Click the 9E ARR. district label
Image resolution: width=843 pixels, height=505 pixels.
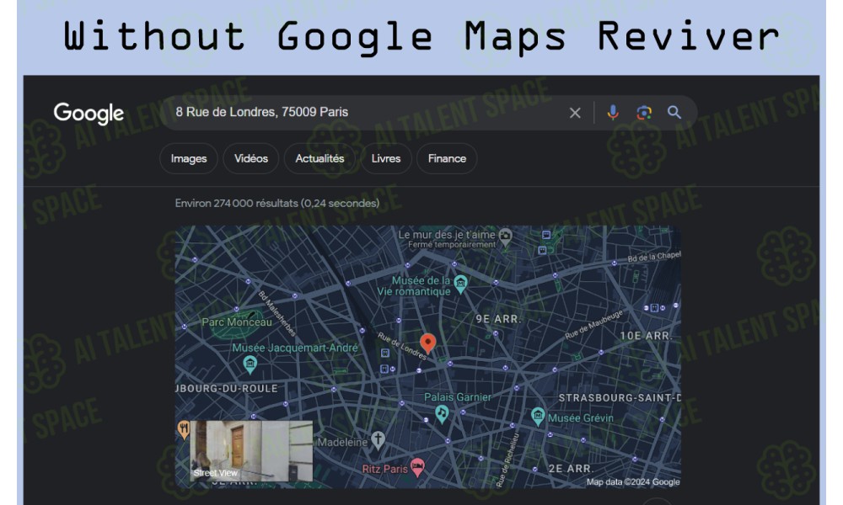498,319
